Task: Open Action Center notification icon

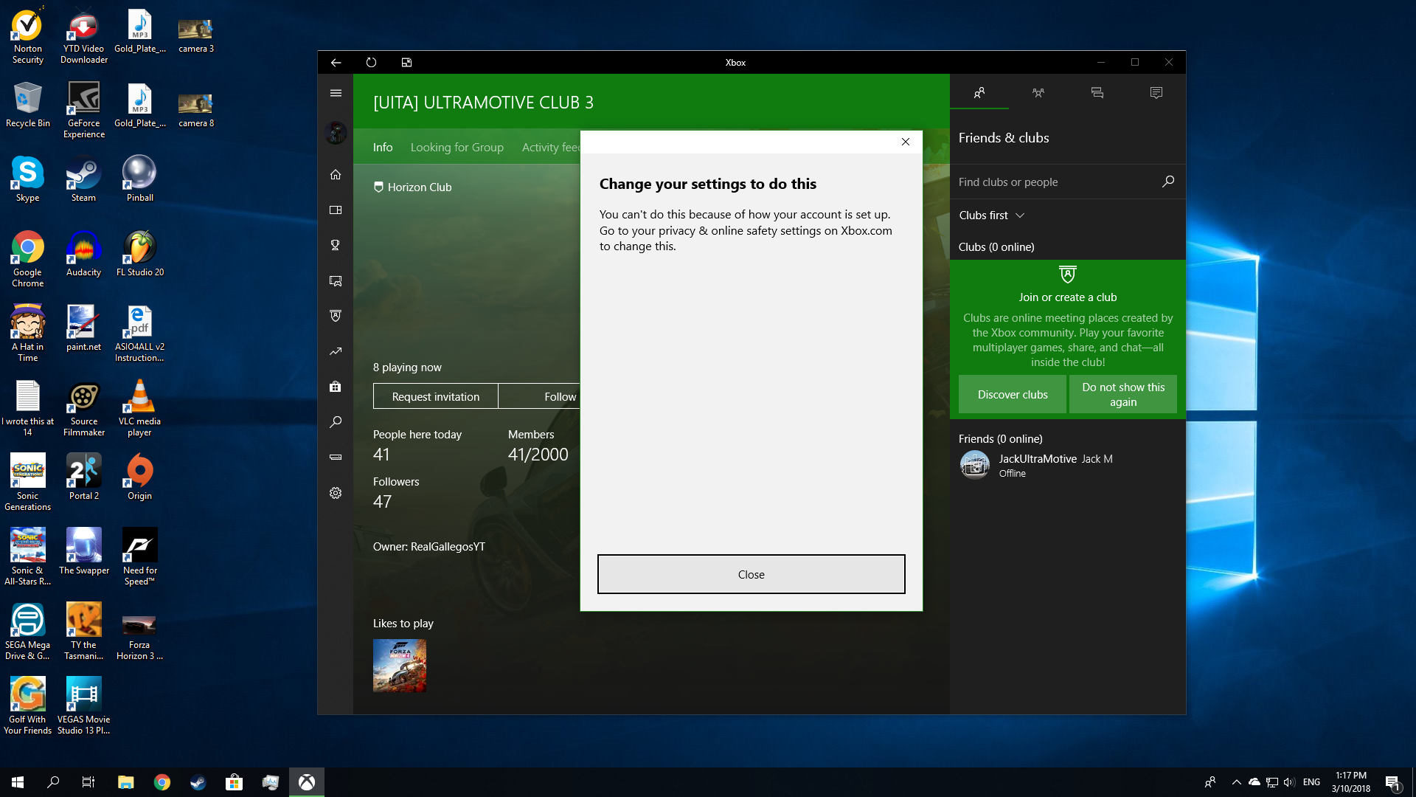Action: pyautogui.click(x=1392, y=782)
